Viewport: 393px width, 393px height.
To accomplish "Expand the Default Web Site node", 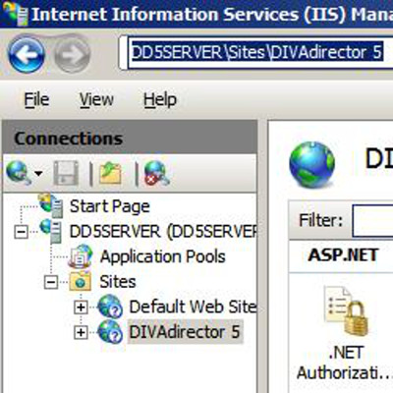I will click(81, 308).
